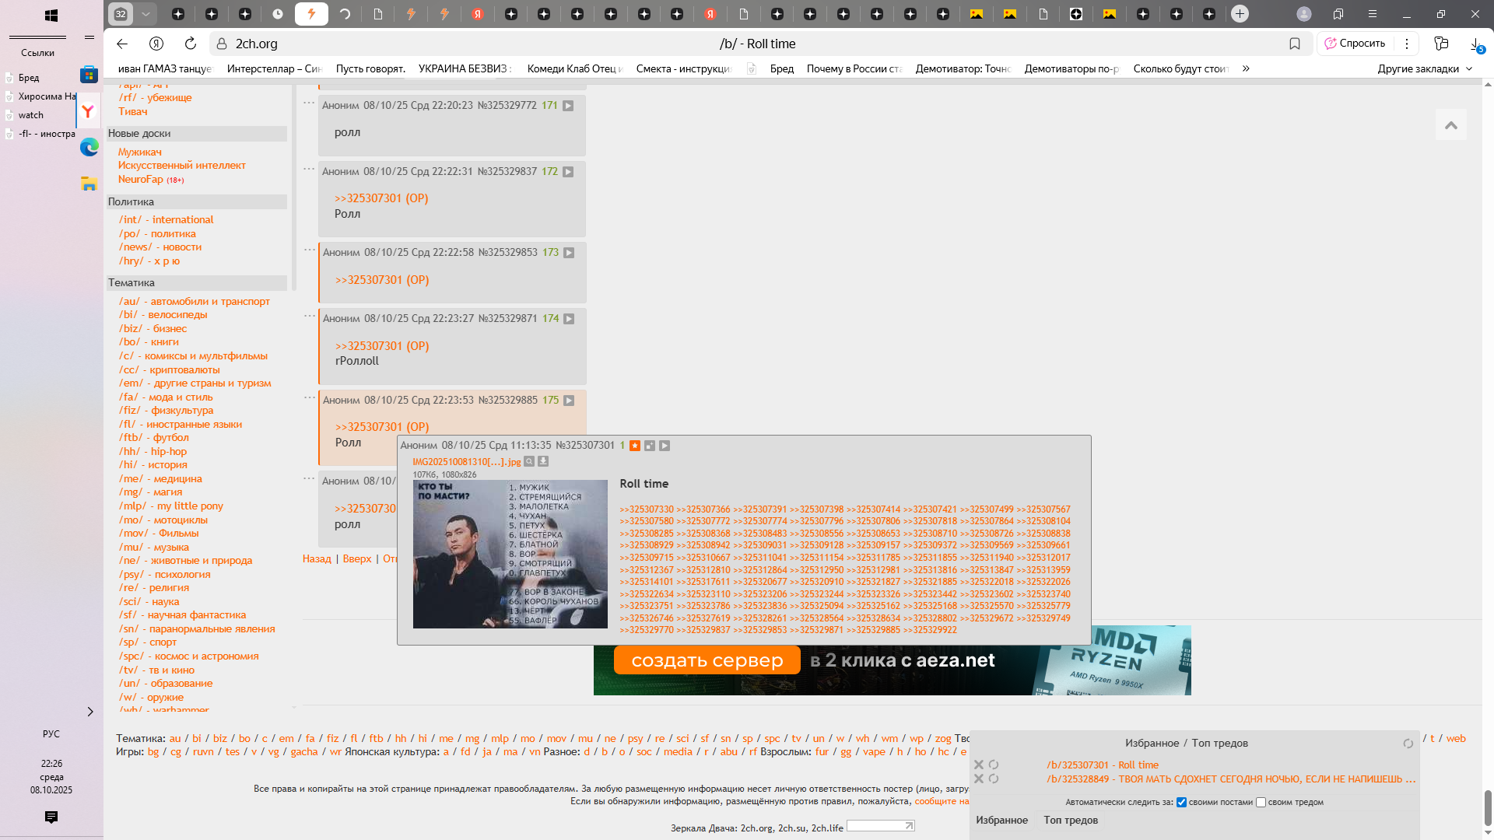The height and width of the screenshot is (840, 1494).
Task: Click the image search icon next to the jpg filename
Action: pos(529,462)
